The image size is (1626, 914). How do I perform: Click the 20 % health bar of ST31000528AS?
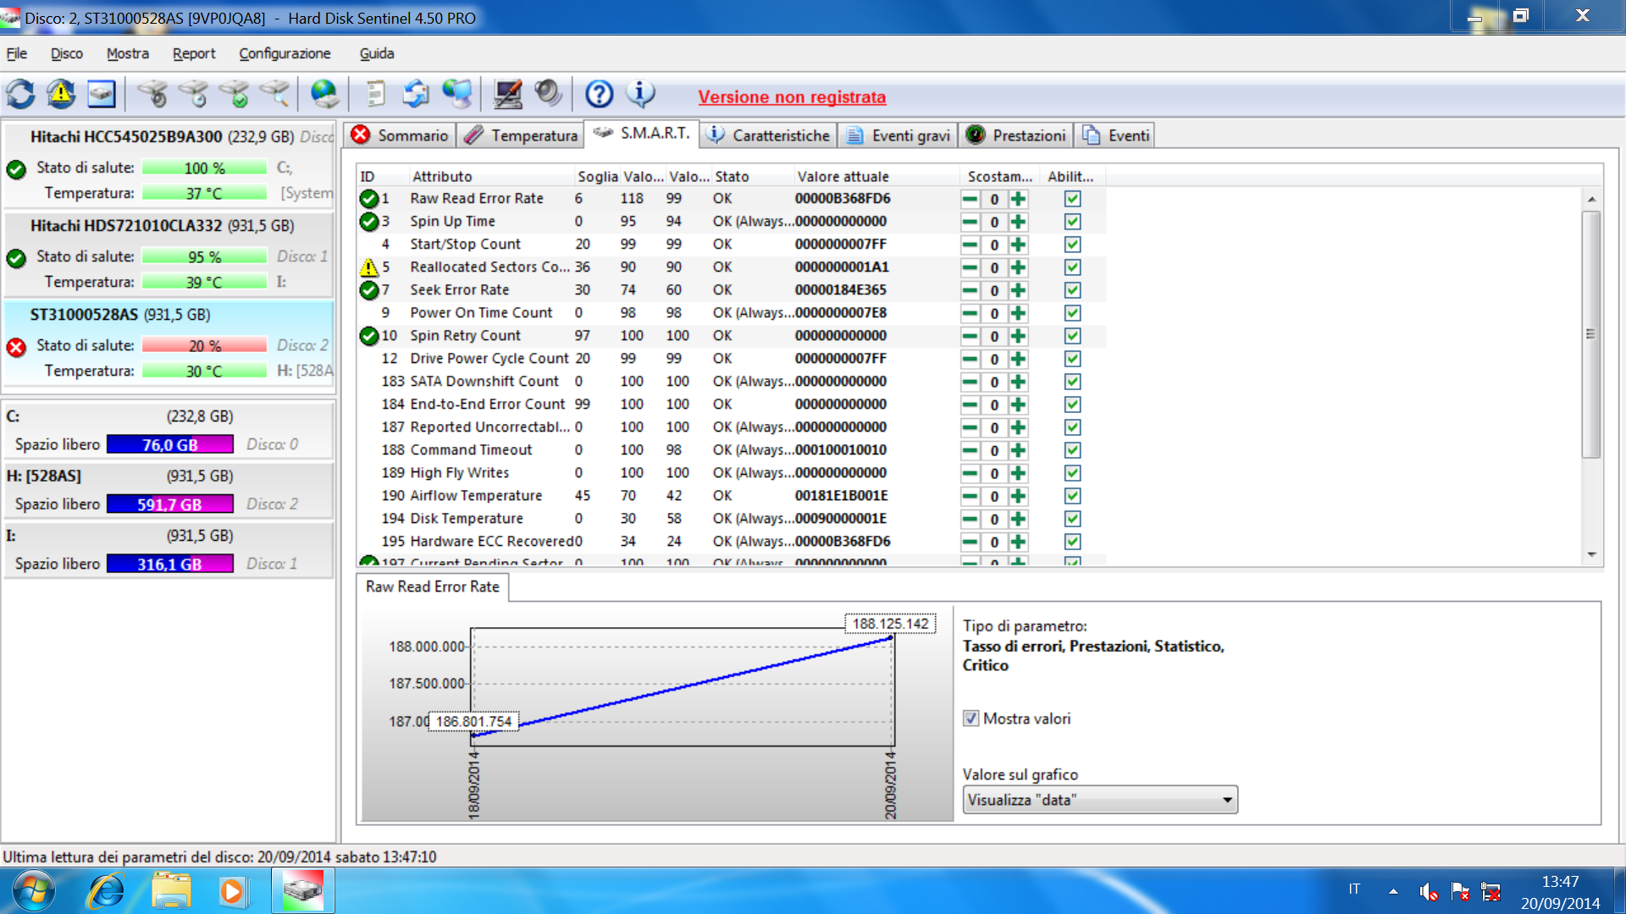[204, 345]
